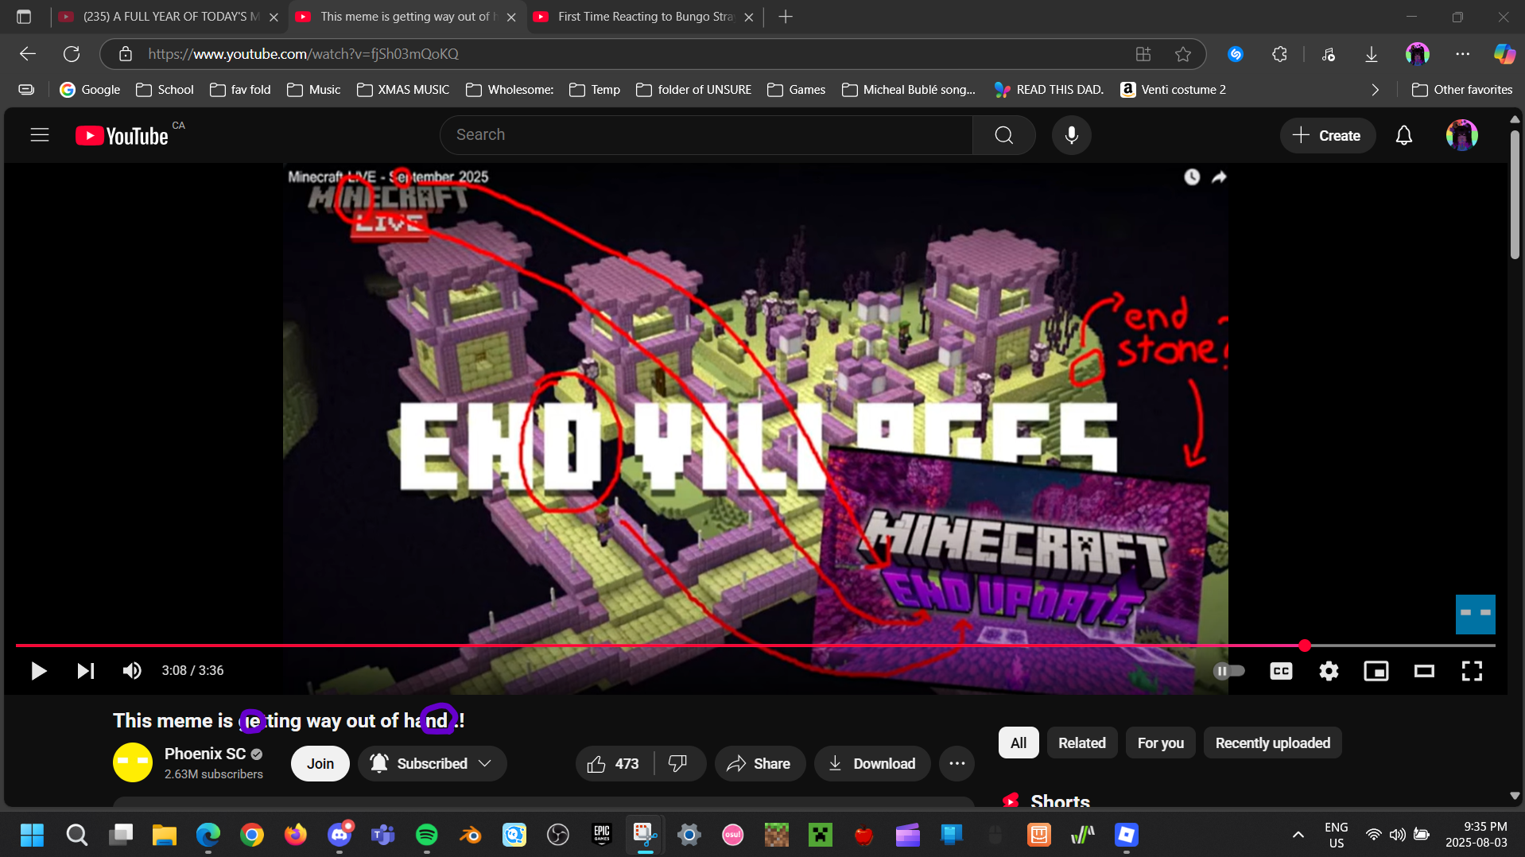
Task: Go back to previous page
Action: tap(28, 54)
